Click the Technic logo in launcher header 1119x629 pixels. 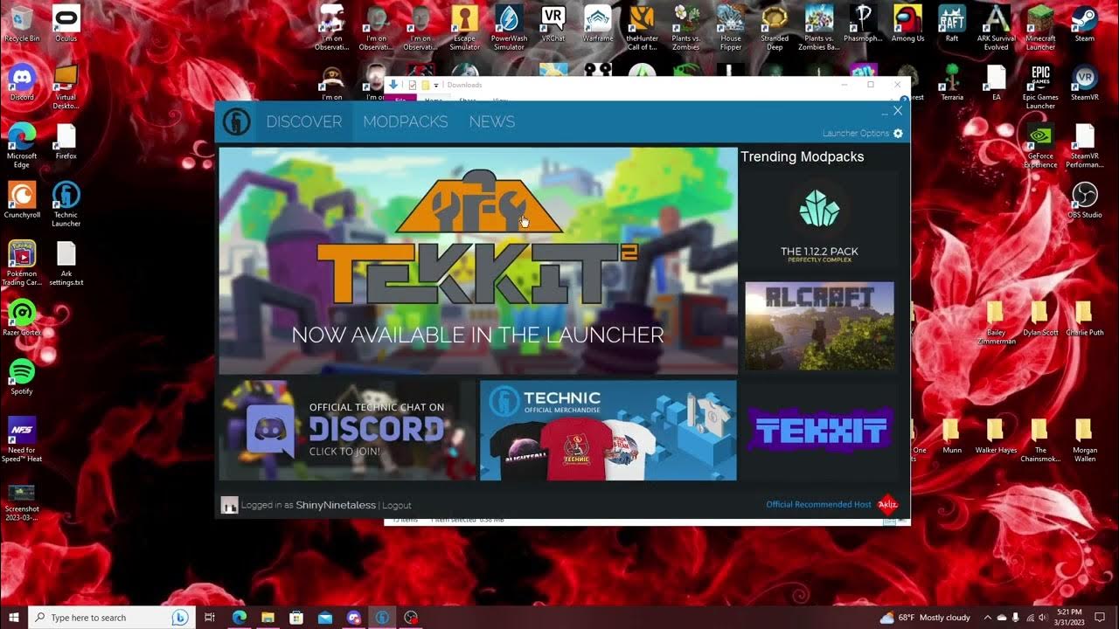tap(237, 122)
